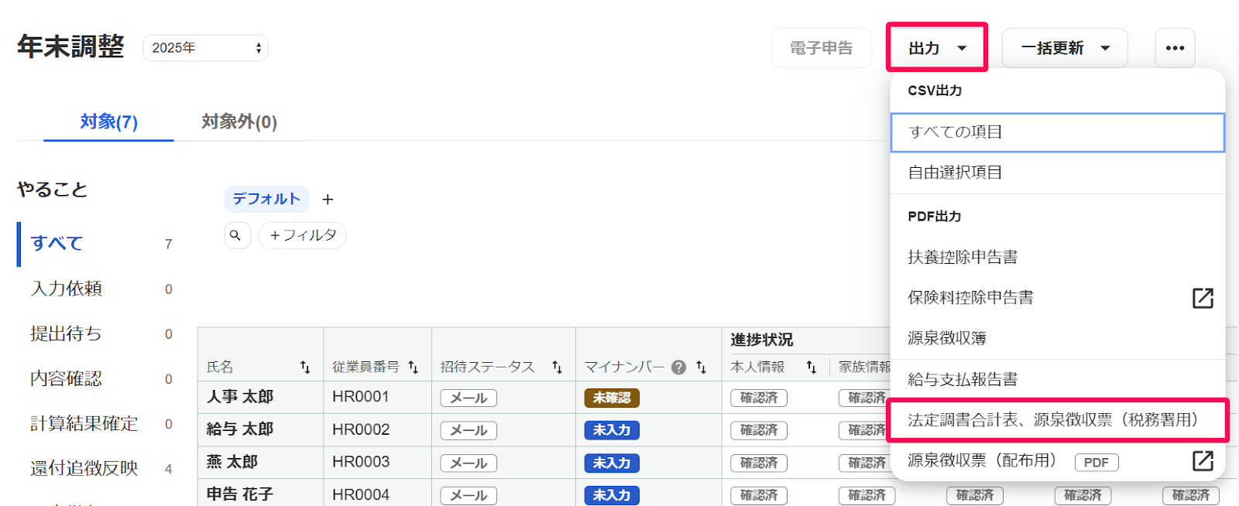Click メール status for 申告 花子

(468, 496)
